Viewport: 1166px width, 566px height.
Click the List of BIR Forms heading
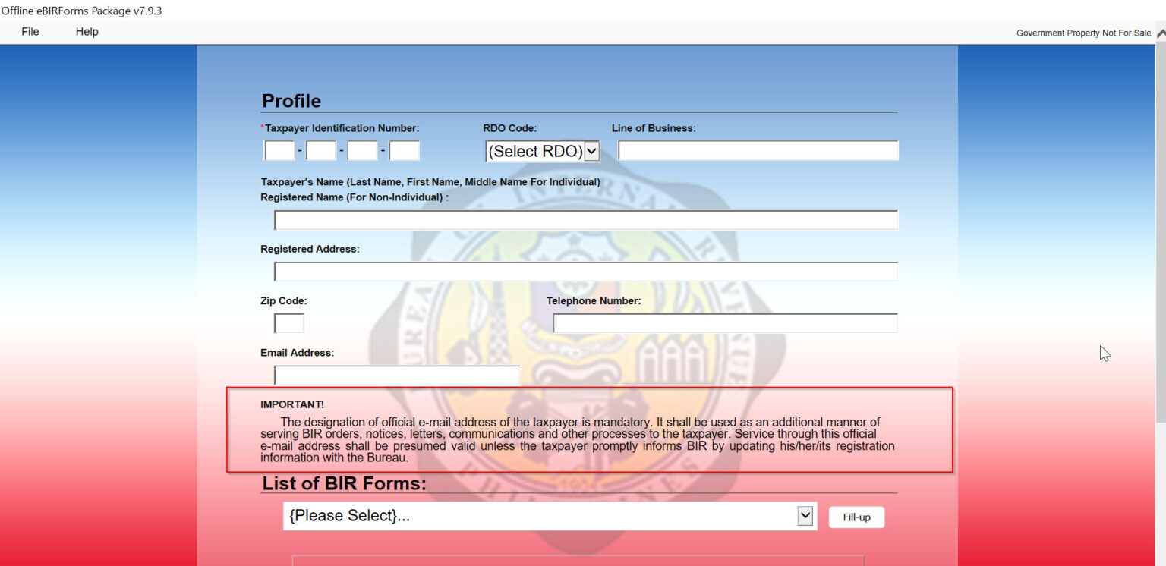coord(345,483)
